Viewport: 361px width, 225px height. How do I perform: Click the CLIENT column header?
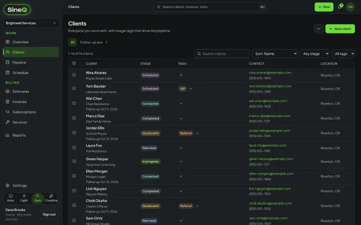coord(91,63)
